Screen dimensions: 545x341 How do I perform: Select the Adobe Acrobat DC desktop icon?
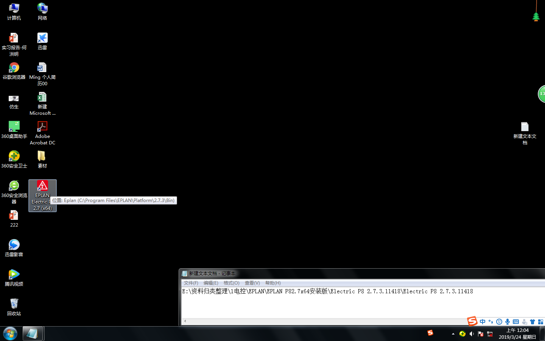(42, 127)
